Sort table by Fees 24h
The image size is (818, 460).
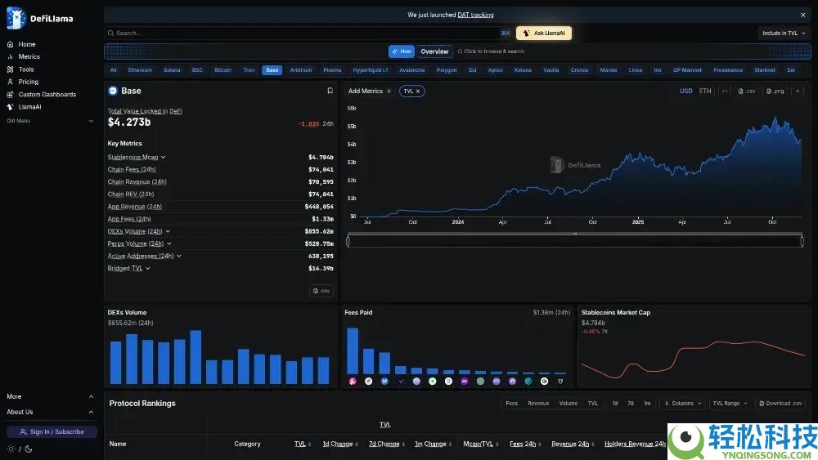point(525,444)
